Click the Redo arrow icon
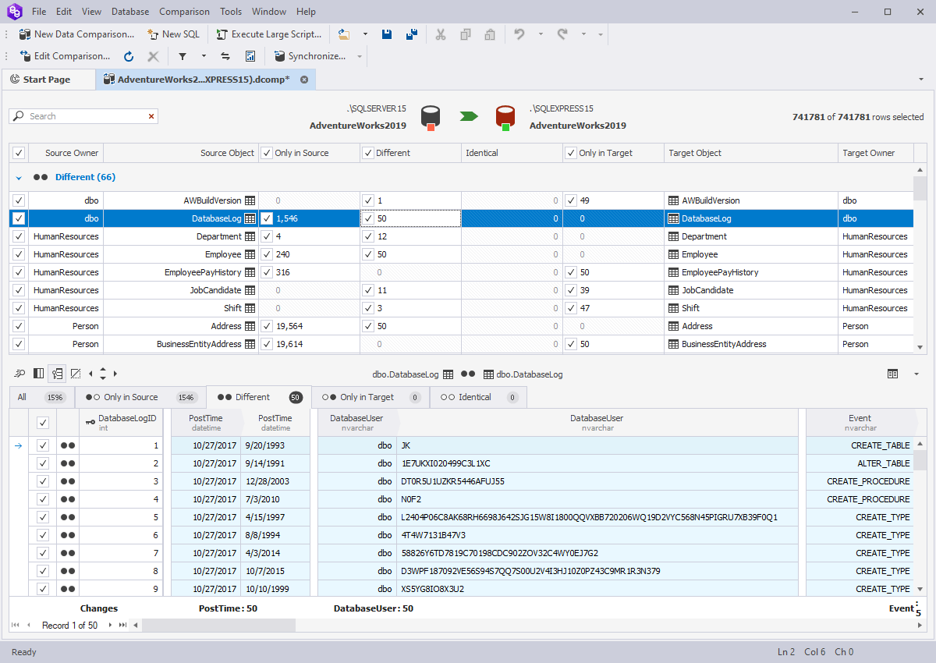The height and width of the screenshot is (663, 936). pos(562,34)
